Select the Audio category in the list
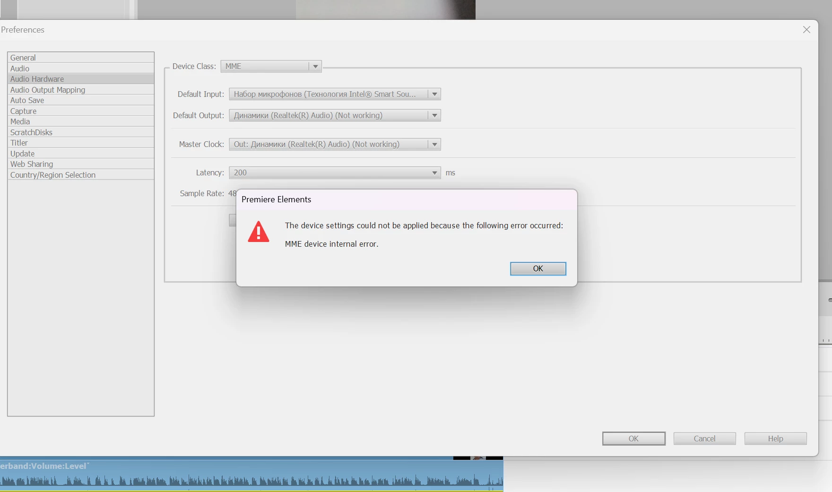The width and height of the screenshot is (832, 492). 81,69
